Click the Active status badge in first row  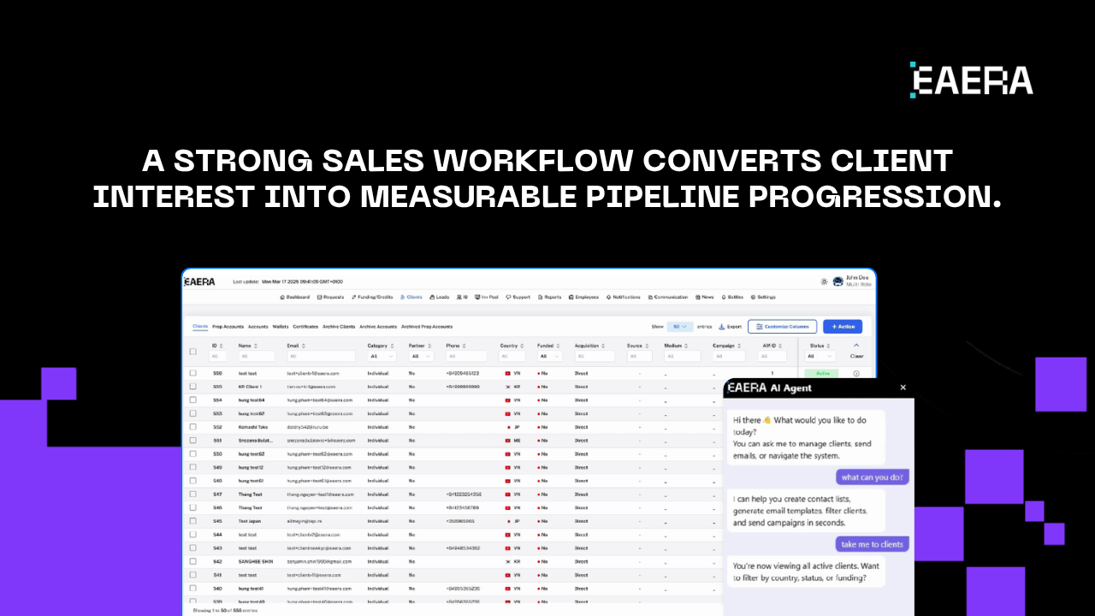point(822,373)
